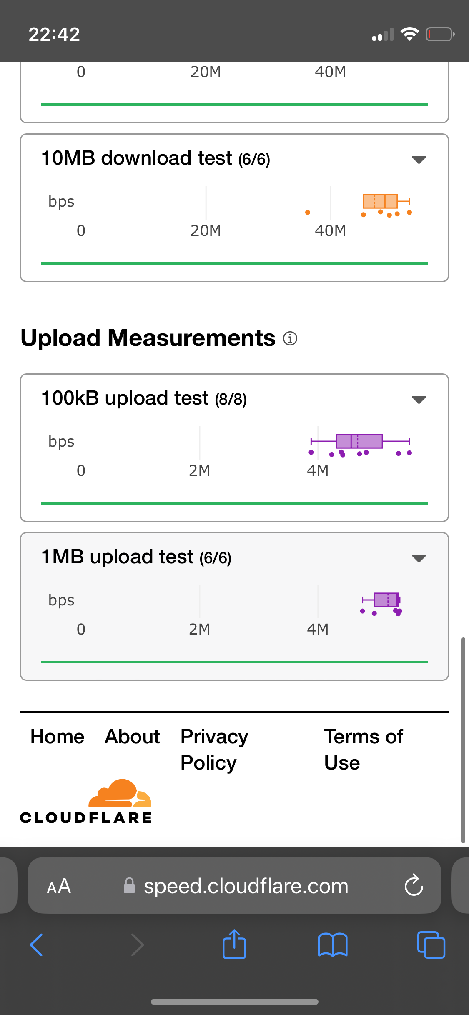Click the 1MB upload purple box plot
469x1015 pixels.
click(381, 600)
